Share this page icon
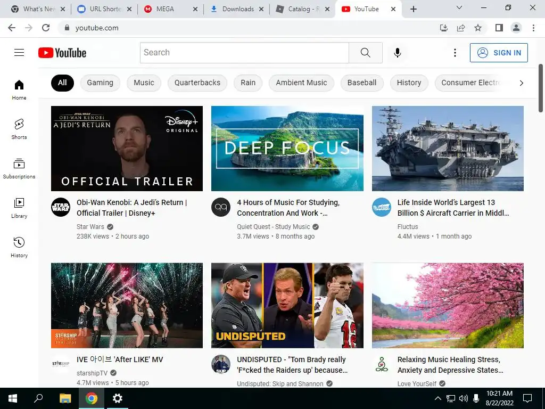Screen dimensions: 545x409 coord(461,28)
